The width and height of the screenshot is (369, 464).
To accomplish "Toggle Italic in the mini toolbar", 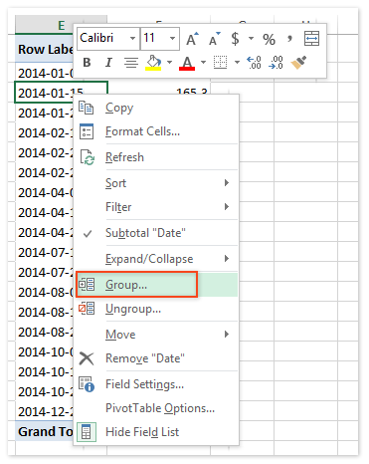I will (108, 62).
